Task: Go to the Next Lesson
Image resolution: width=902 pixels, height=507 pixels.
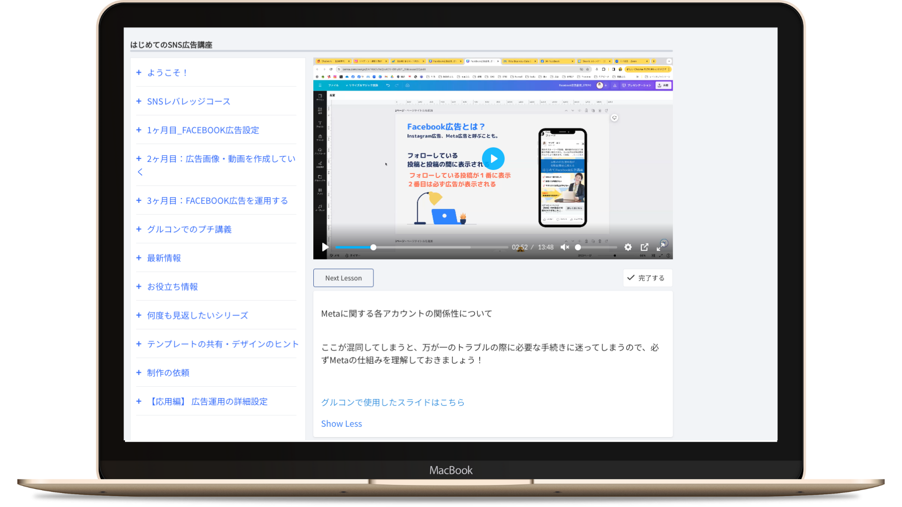Action: pyautogui.click(x=343, y=278)
